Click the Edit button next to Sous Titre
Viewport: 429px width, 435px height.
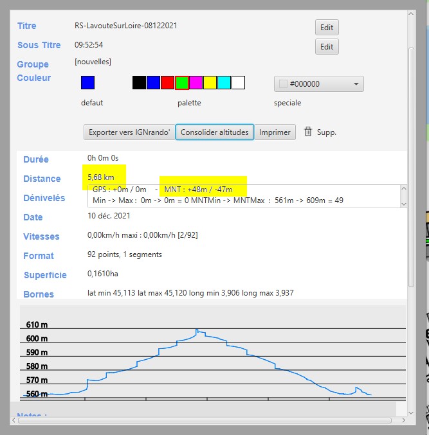327,46
